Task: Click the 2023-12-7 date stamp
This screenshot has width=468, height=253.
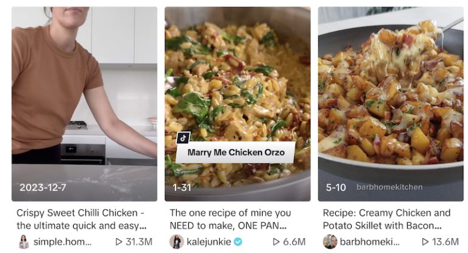Action: [43, 187]
